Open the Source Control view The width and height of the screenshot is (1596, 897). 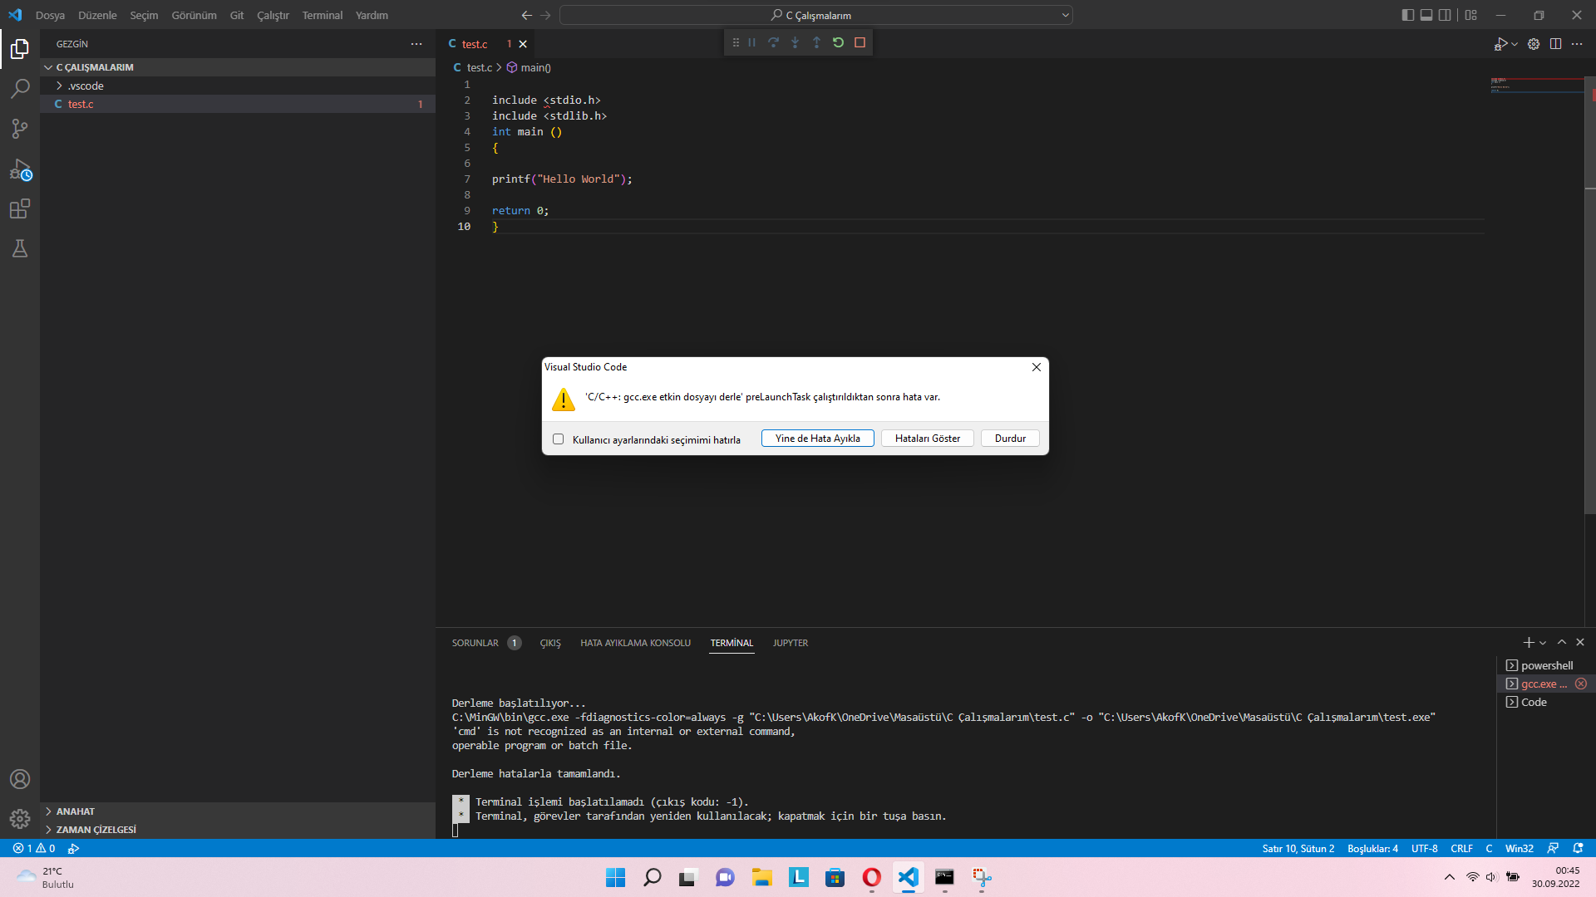[x=20, y=129]
